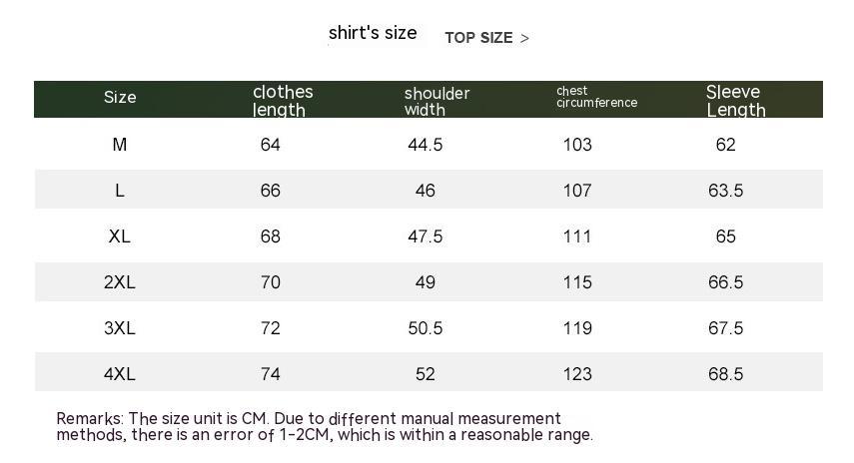Select the chest circumference header
This screenshot has width=854, height=463.
pyautogui.click(x=596, y=97)
